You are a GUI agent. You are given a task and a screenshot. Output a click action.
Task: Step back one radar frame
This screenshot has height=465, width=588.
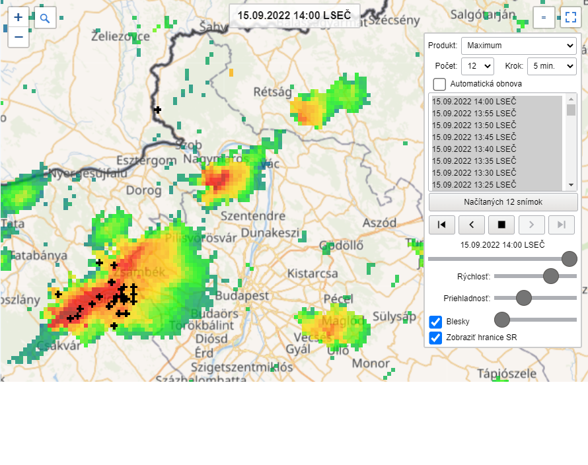[x=472, y=225]
